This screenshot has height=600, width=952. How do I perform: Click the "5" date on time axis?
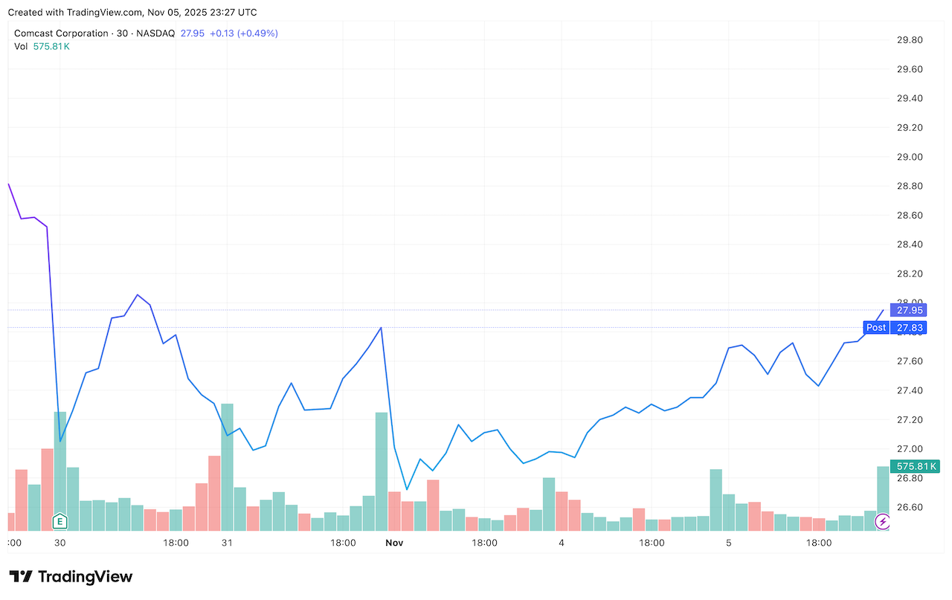[729, 543]
